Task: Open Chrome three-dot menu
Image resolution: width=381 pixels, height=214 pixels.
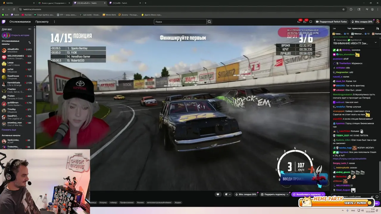Action: 378,9
